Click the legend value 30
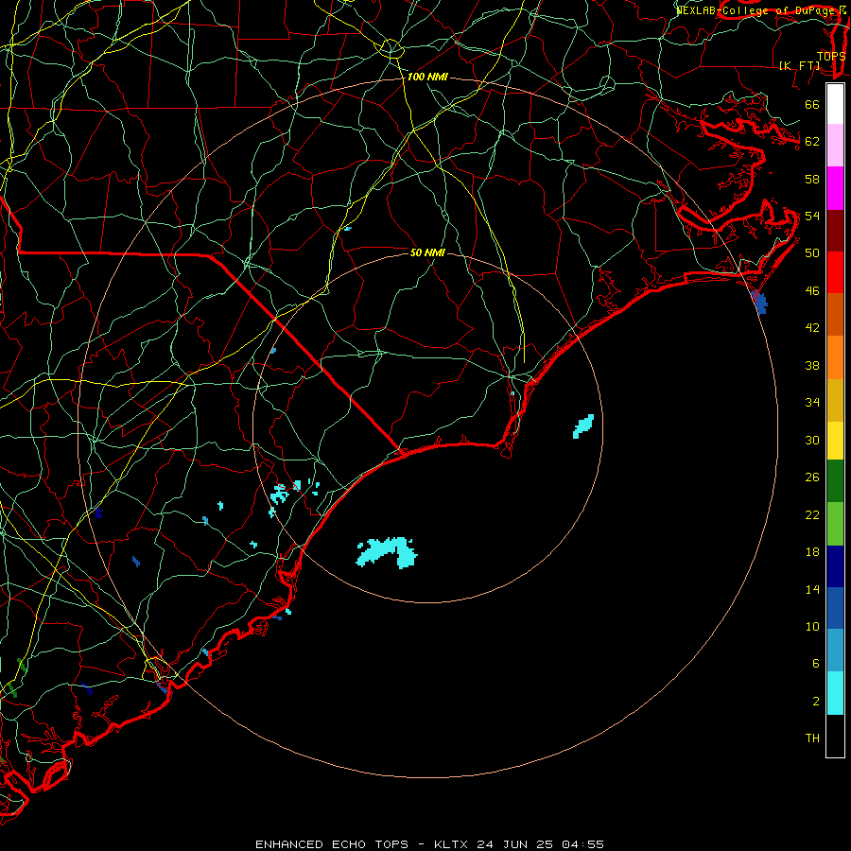Viewport: 851px width, 851px height. coord(812,440)
